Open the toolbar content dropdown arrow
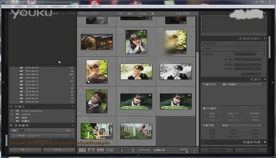Screen dimensions: 276x158 pos(195,150)
